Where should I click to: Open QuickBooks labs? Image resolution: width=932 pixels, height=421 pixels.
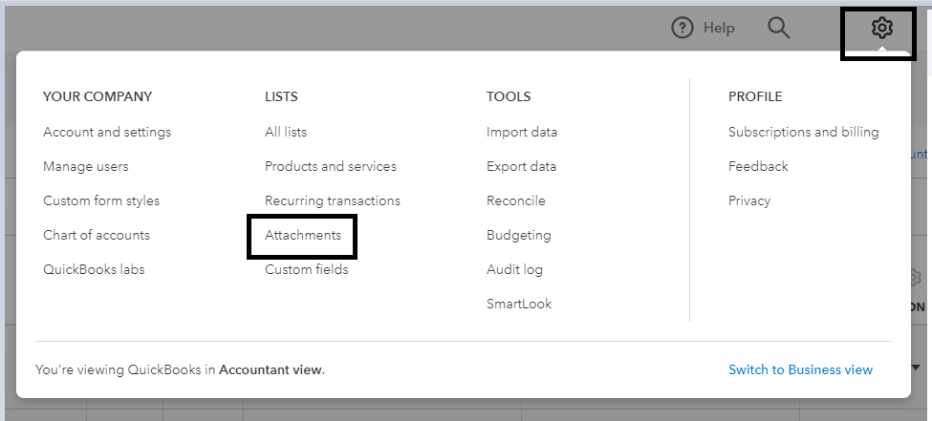tap(94, 269)
